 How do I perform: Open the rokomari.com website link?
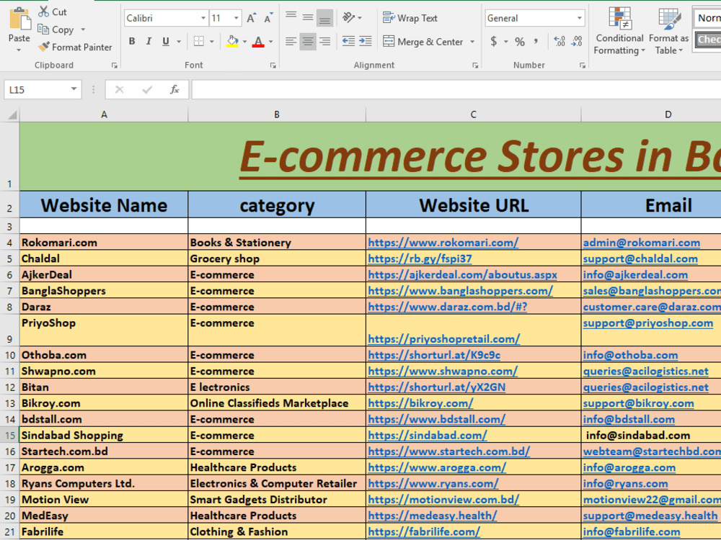coord(443,243)
